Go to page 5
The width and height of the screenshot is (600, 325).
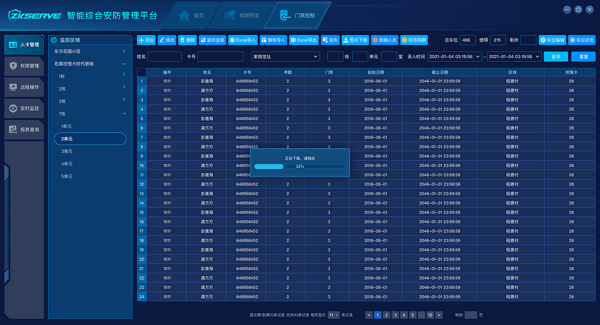412,315
